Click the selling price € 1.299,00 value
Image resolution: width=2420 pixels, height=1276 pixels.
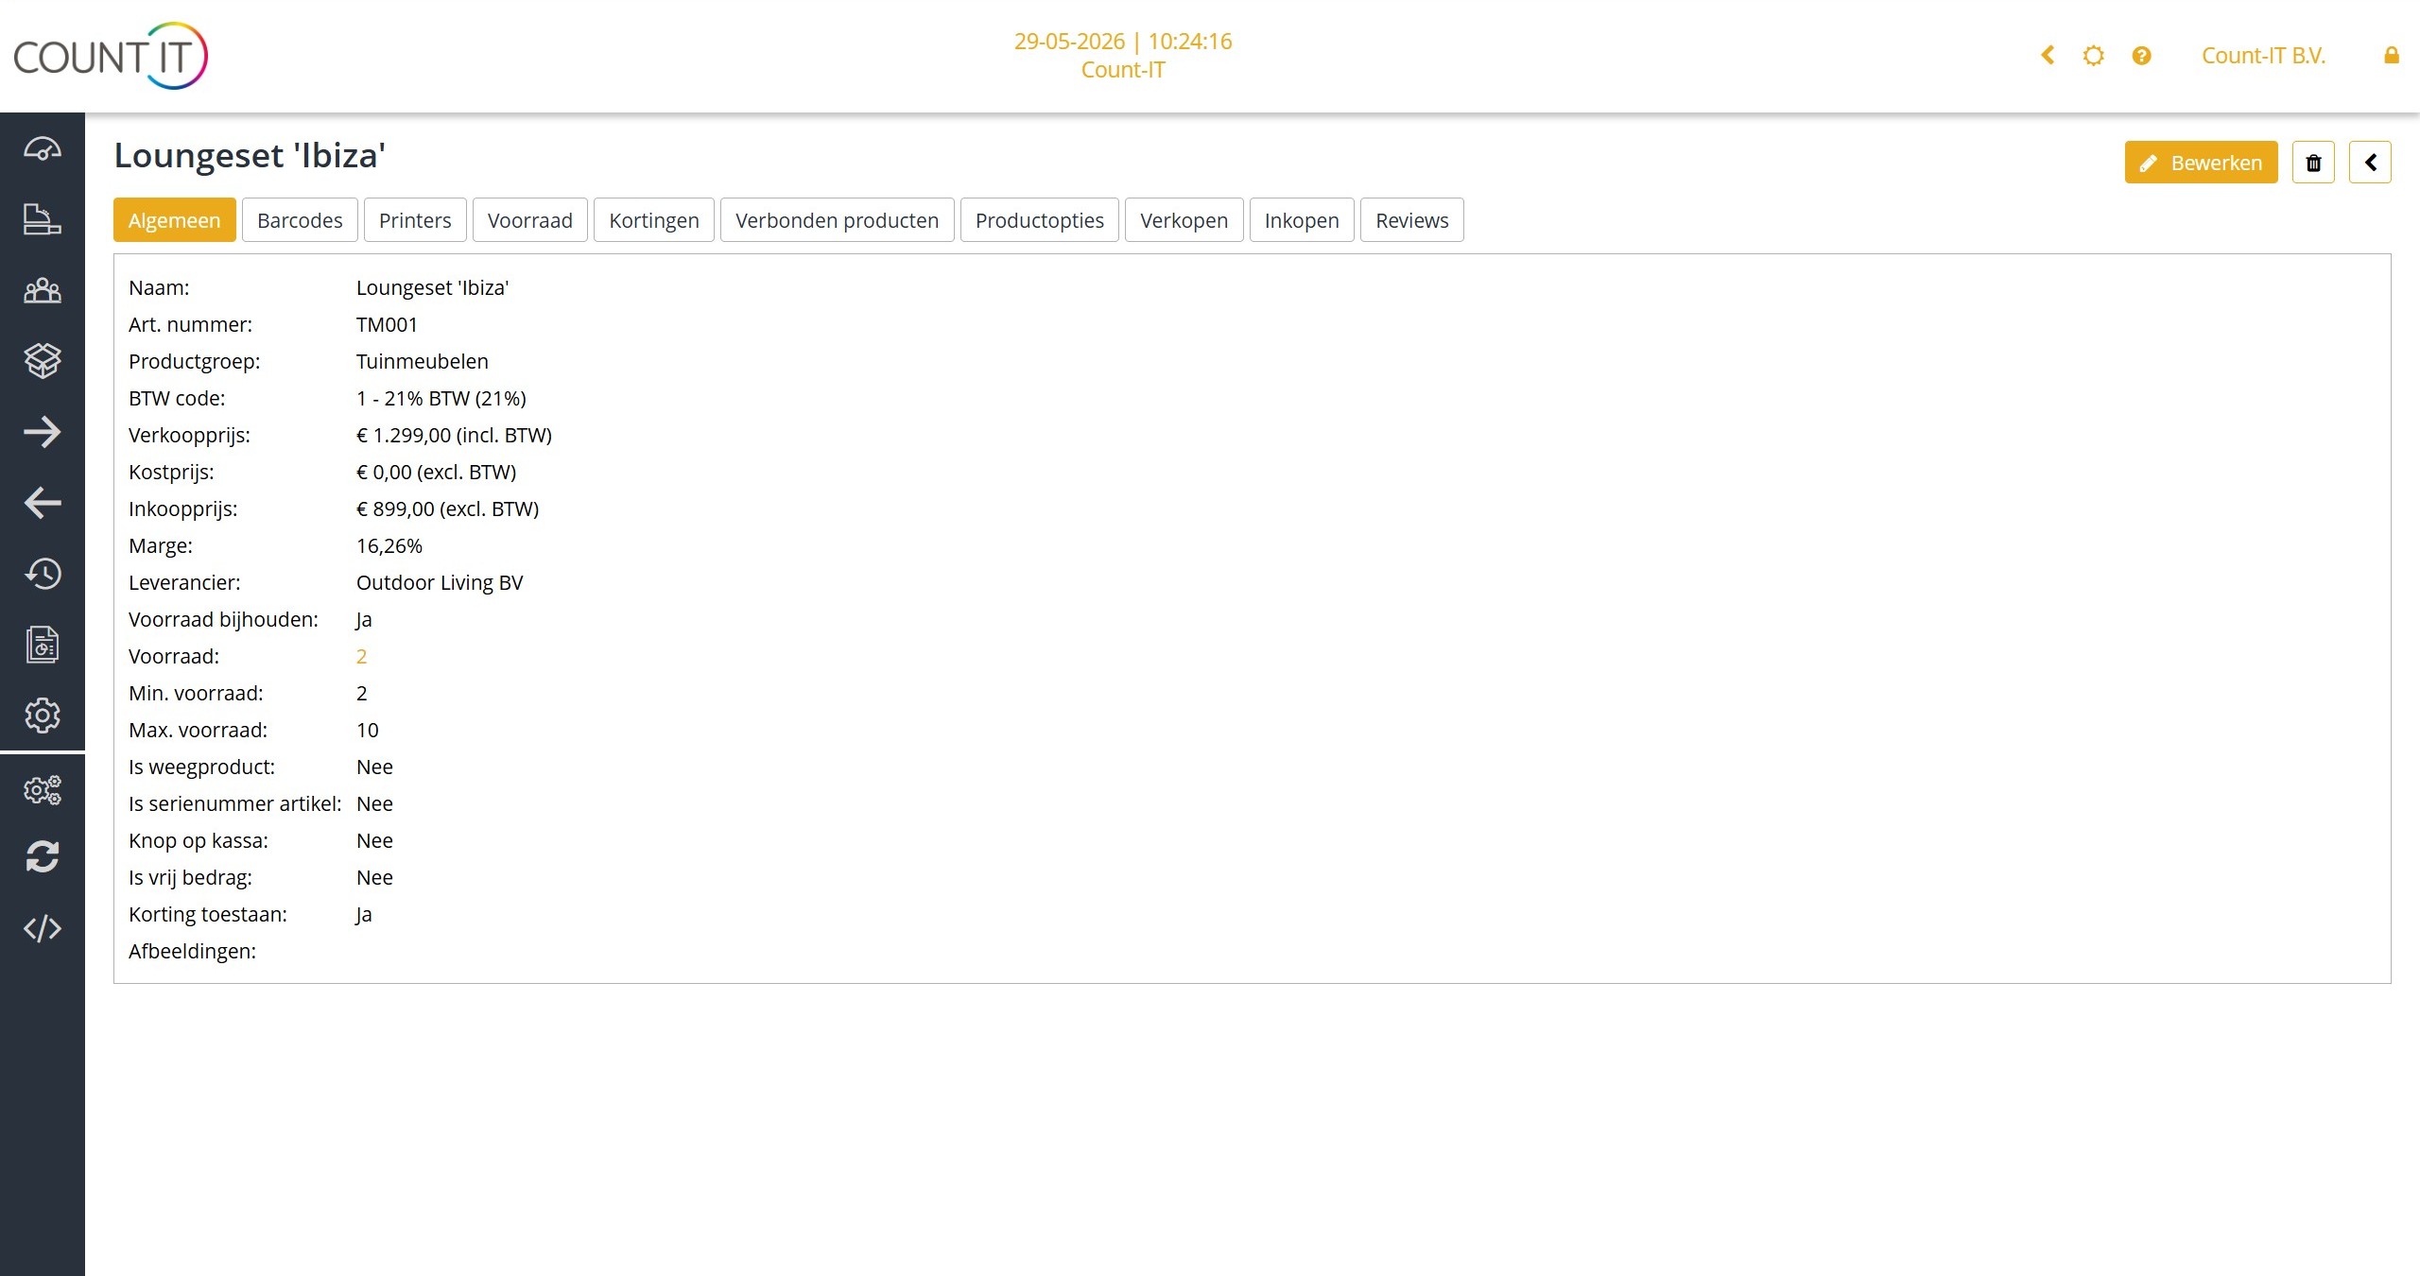coord(454,435)
